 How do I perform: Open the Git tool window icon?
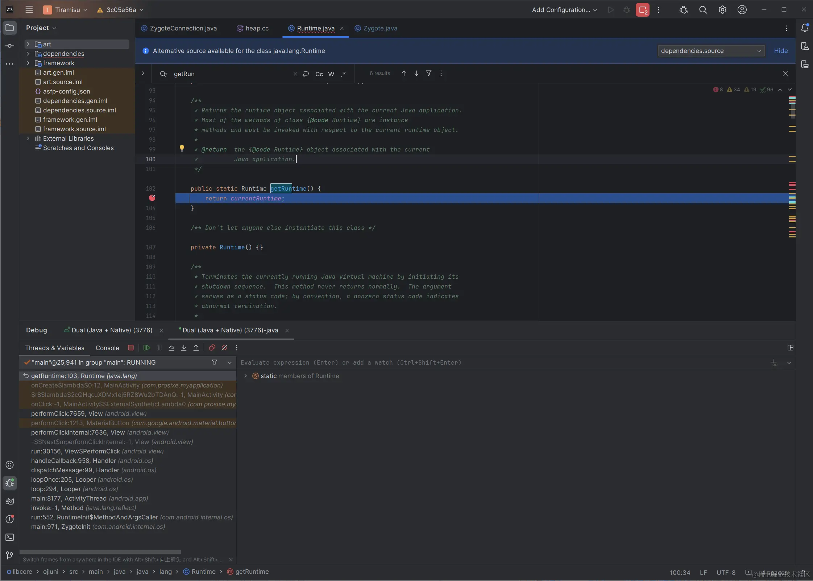10,556
